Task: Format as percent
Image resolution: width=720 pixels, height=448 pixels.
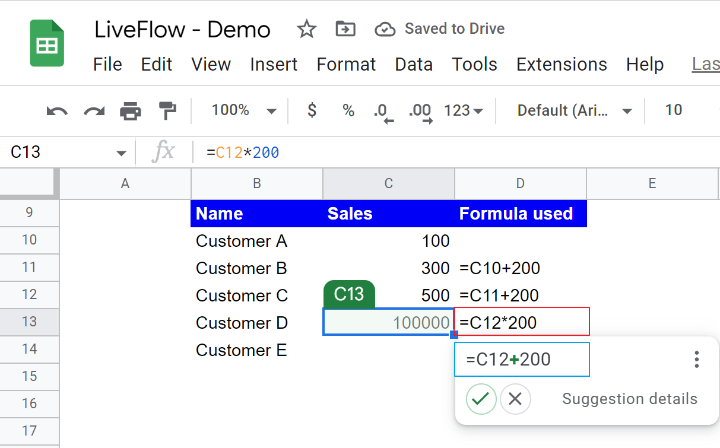Action: click(x=348, y=110)
